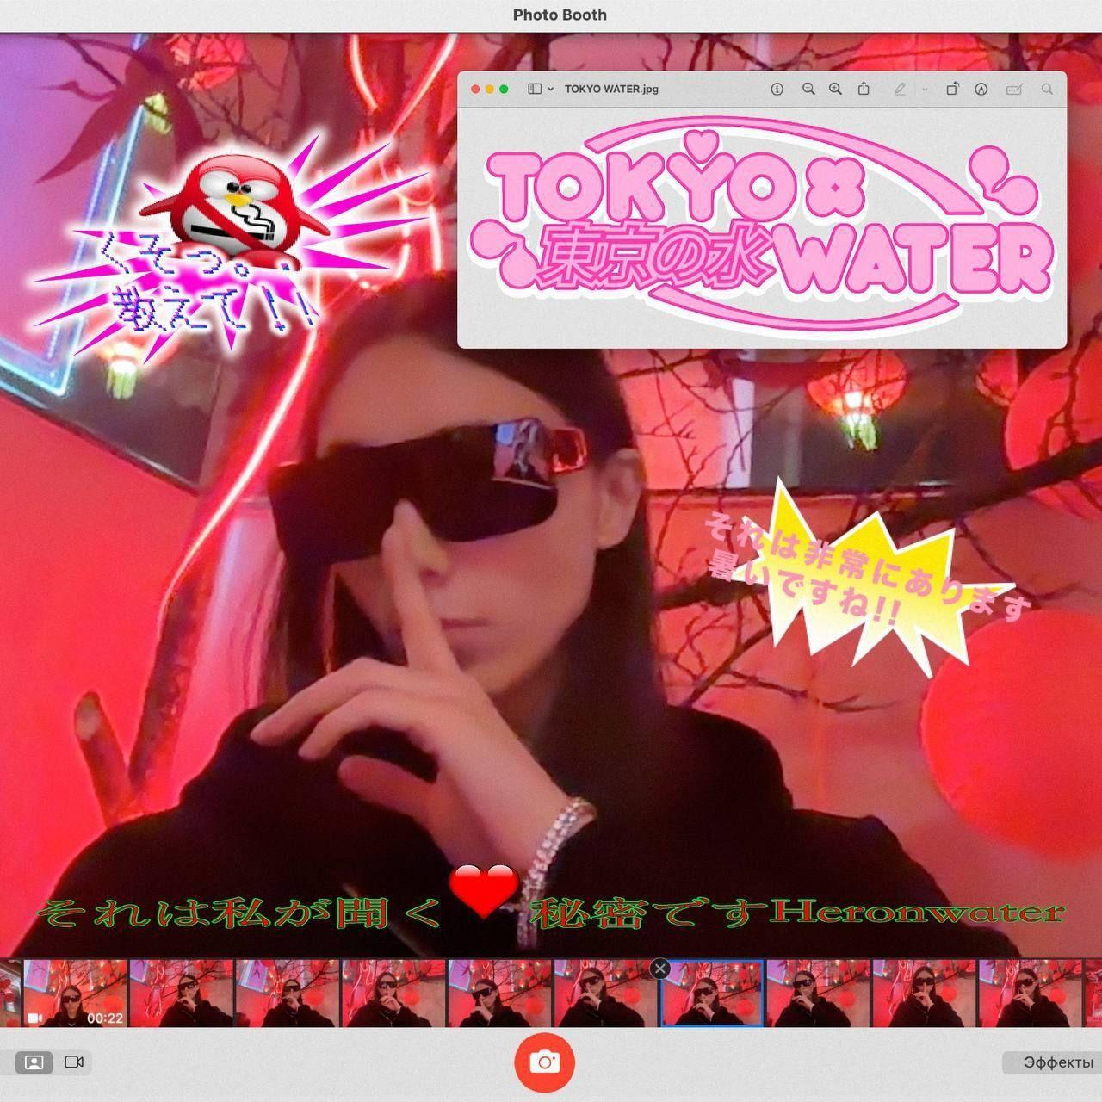
Task: Open the form filling tool icon in Preview
Action: pyautogui.click(x=1014, y=89)
